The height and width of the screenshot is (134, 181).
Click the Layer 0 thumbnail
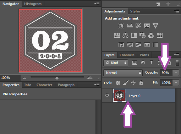click(x=120, y=95)
